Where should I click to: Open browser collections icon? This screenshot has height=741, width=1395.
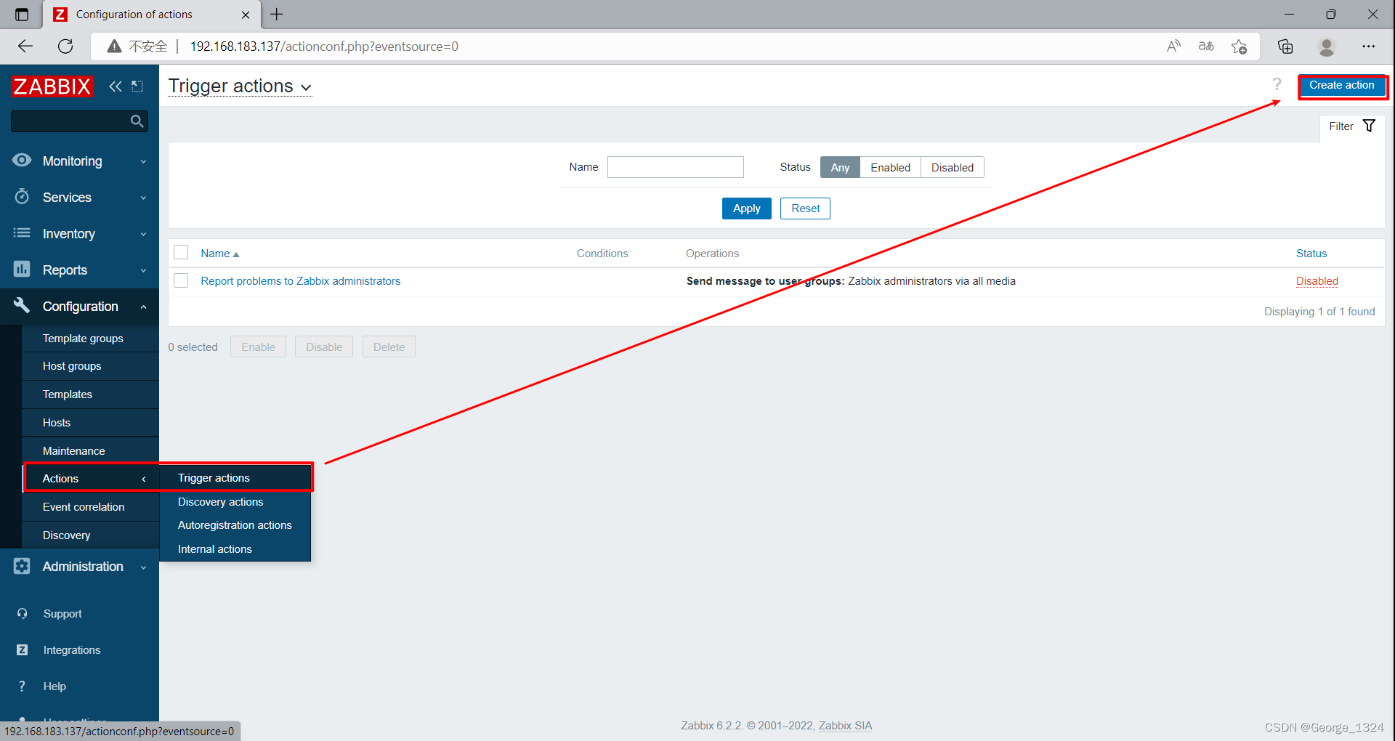pyautogui.click(x=1285, y=46)
